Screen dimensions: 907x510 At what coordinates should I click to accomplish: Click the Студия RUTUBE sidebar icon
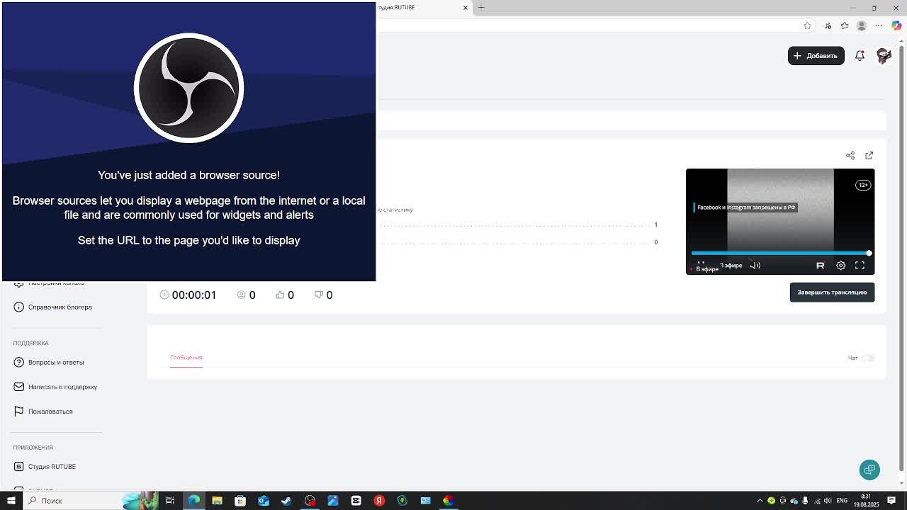click(x=18, y=467)
